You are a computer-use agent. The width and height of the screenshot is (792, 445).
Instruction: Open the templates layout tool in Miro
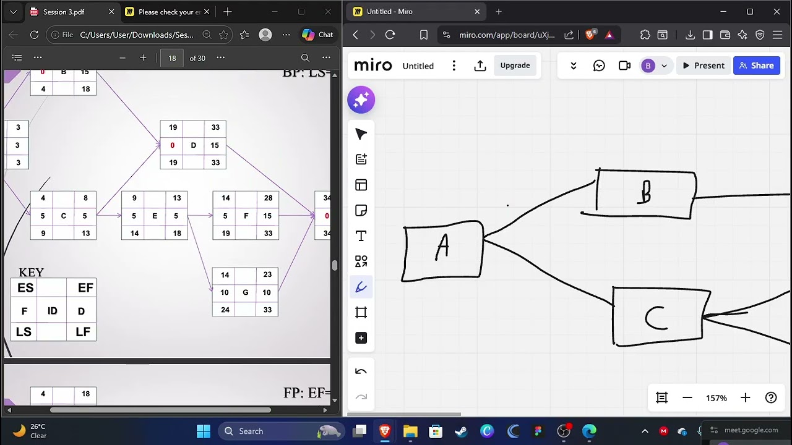tap(361, 185)
